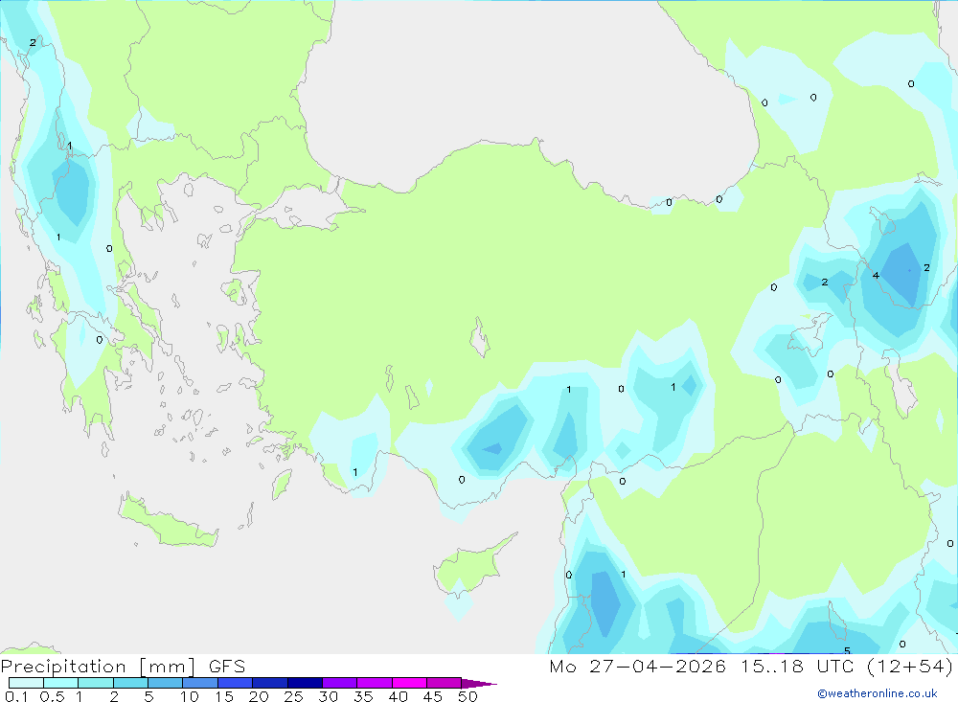Click the '40' legend scale label
The width and height of the screenshot is (958, 702).
click(398, 696)
